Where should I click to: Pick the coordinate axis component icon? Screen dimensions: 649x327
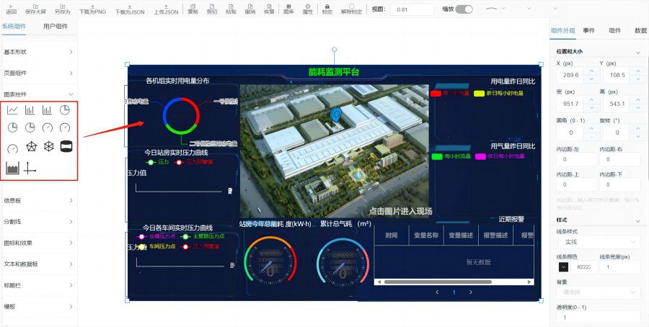pos(30,168)
